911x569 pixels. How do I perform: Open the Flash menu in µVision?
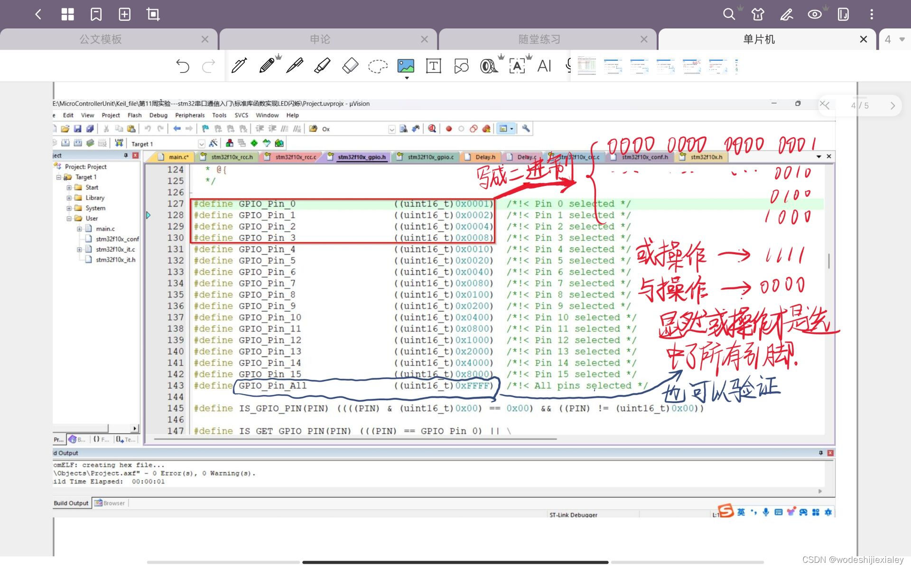pyautogui.click(x=134, y=115)
